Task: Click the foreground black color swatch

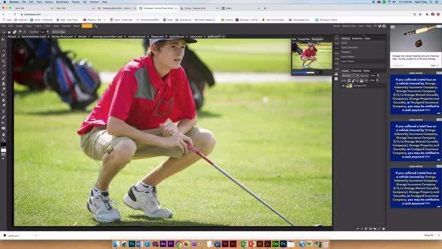Action: (3, 145)
